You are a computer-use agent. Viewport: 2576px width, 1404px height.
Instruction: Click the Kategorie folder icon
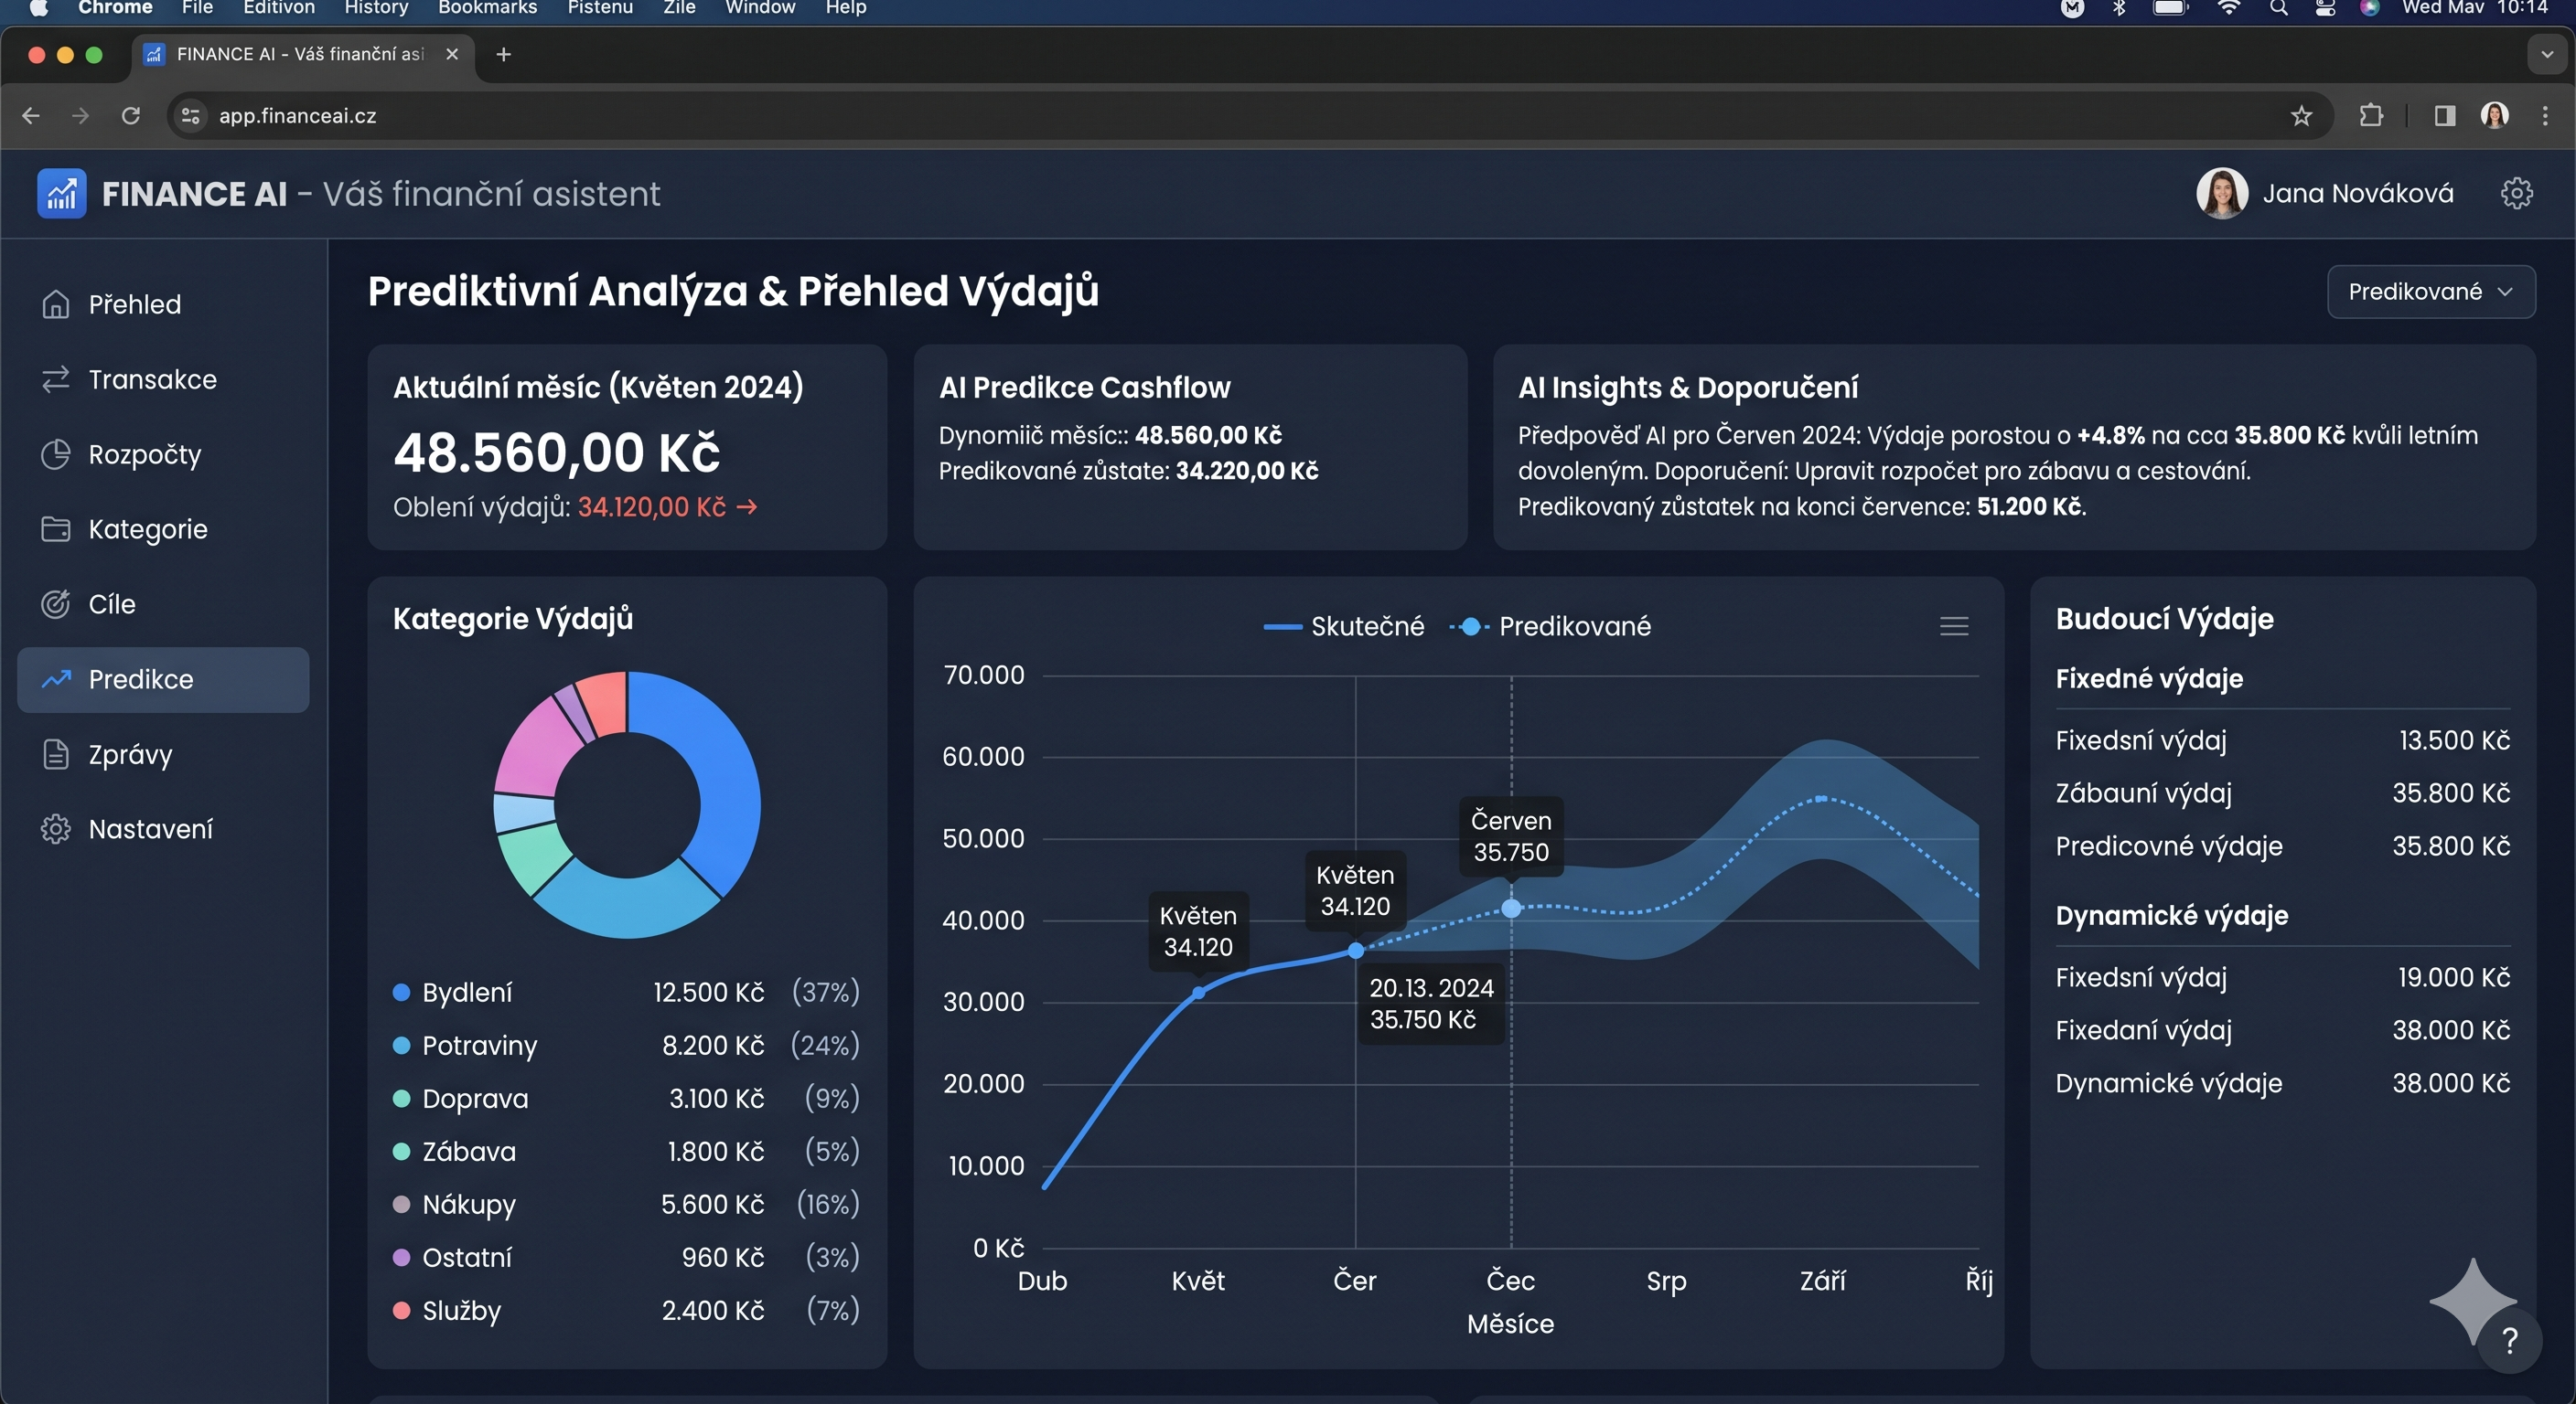click(x=56, y=528)
